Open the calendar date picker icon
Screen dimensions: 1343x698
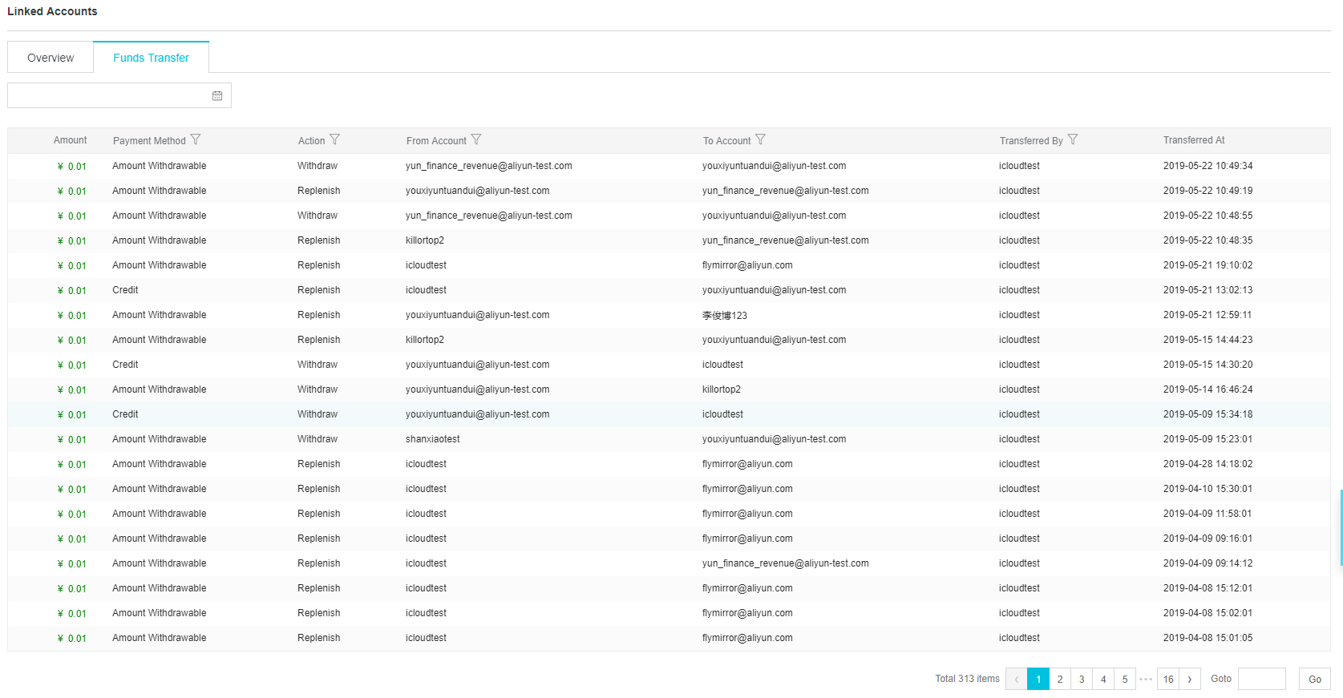click(217, 95)
